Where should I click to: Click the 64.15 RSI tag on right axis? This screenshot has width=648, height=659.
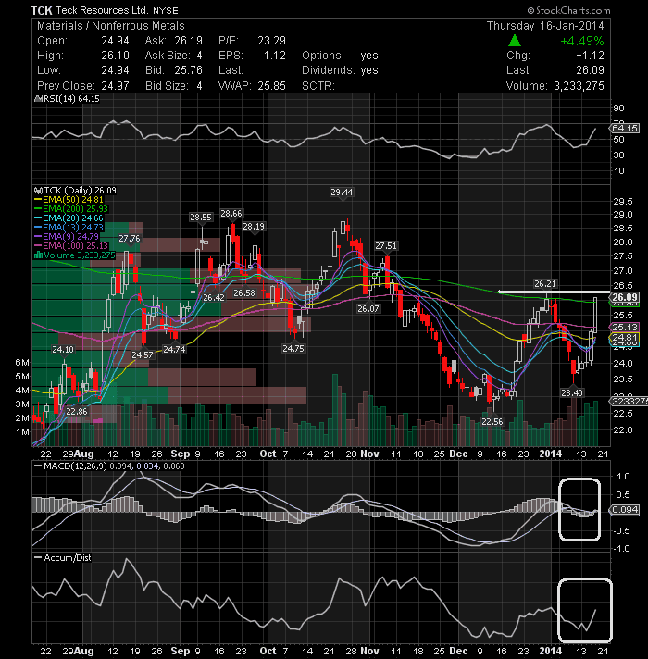[625, 128]
